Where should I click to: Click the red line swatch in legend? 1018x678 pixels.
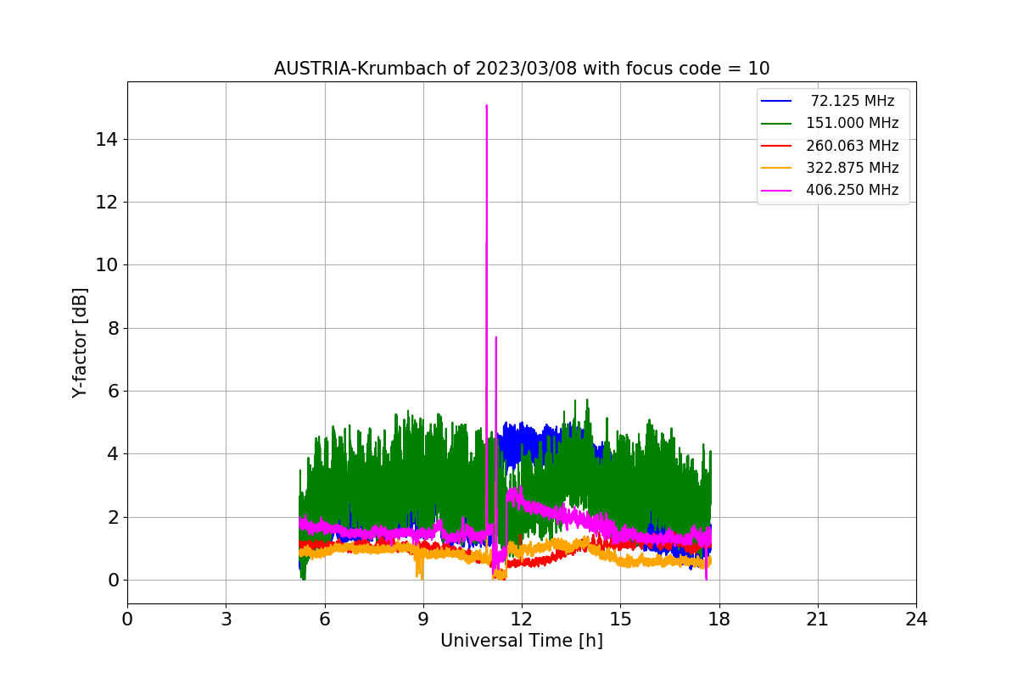pyautogui.click(x=777, y=146)
